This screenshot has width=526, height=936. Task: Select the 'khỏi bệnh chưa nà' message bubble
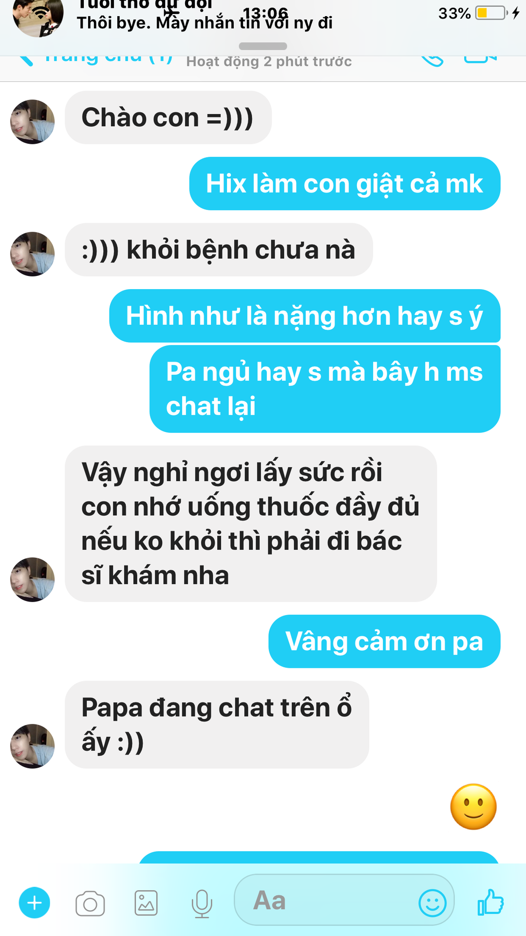(219, 250)
